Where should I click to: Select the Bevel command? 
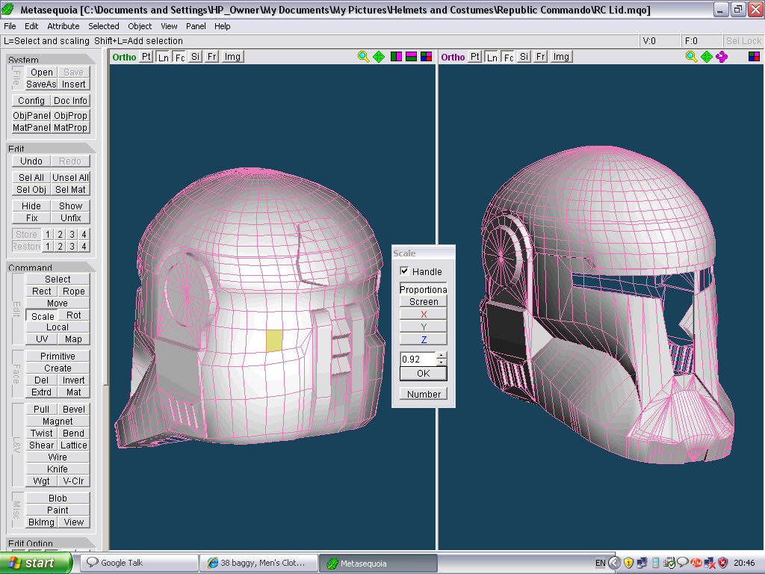pos(74,409)
